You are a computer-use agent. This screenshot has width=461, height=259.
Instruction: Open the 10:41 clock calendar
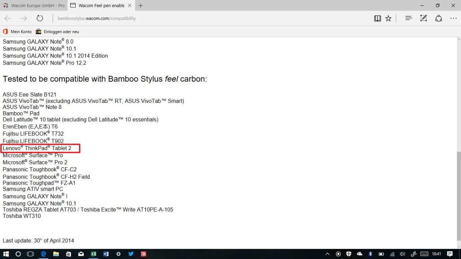pyautogui.click(x=436, y=254)
